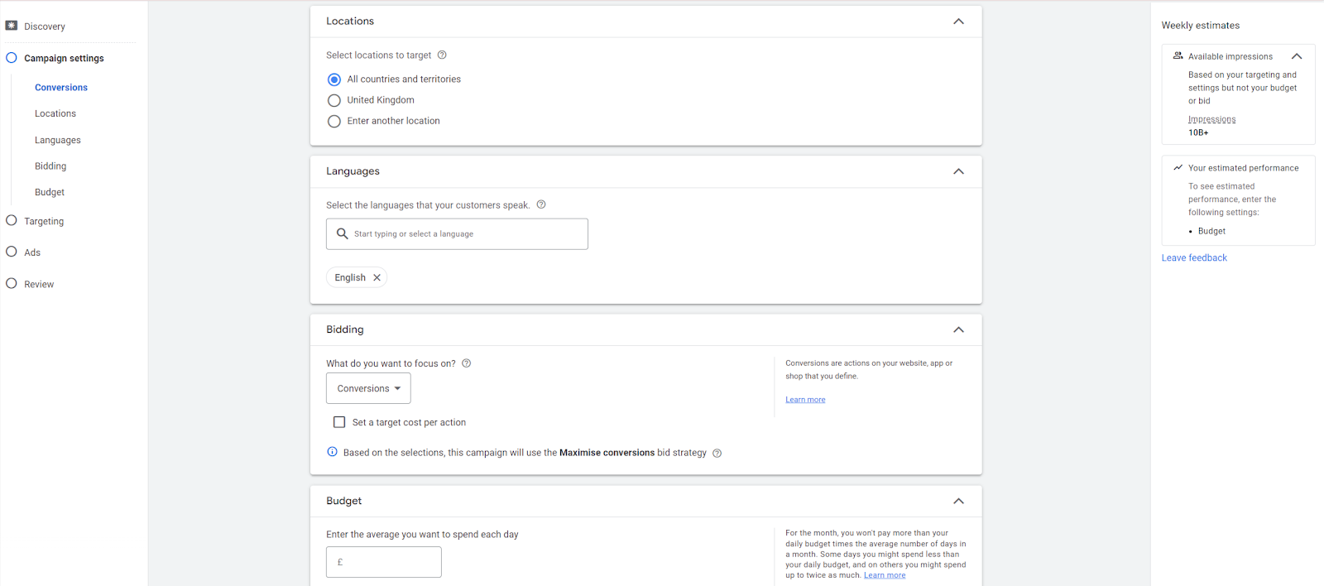Click help icon beside Select locations to target
The image size is (1324, 586).
442,55
